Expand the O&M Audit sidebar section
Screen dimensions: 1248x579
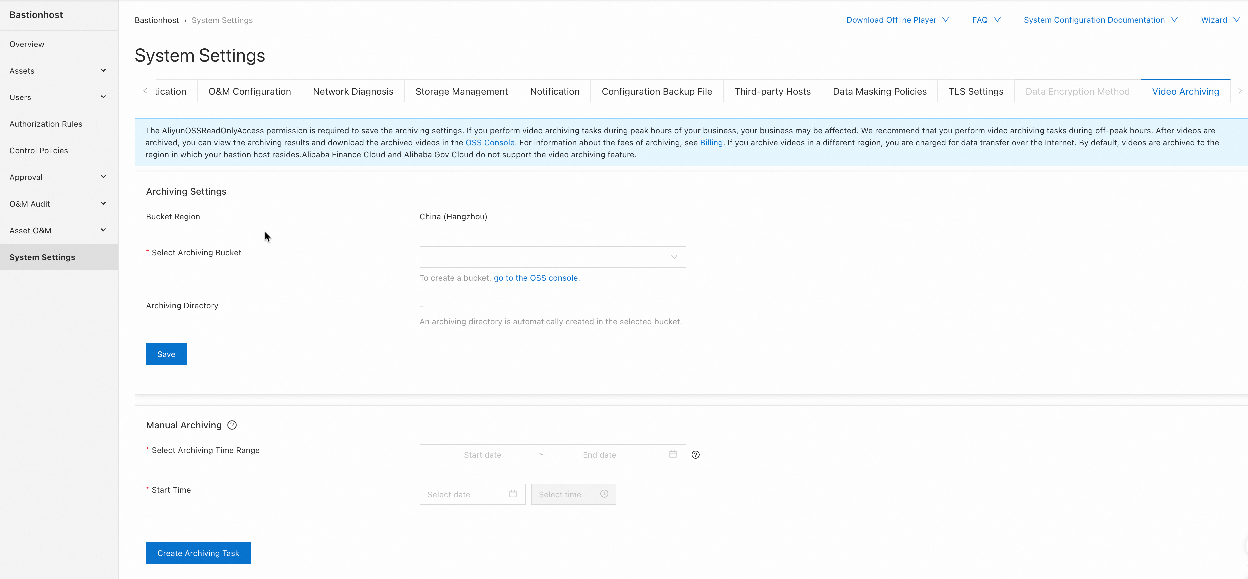click(x=58, y=204)
